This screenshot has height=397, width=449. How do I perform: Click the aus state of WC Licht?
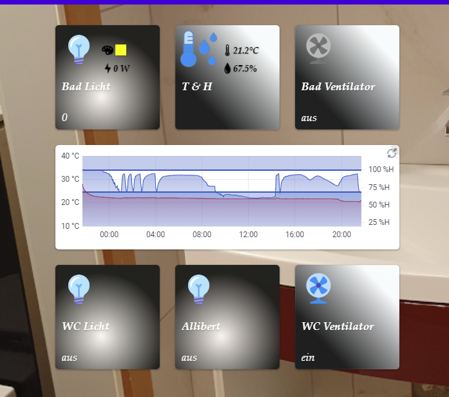70,358
